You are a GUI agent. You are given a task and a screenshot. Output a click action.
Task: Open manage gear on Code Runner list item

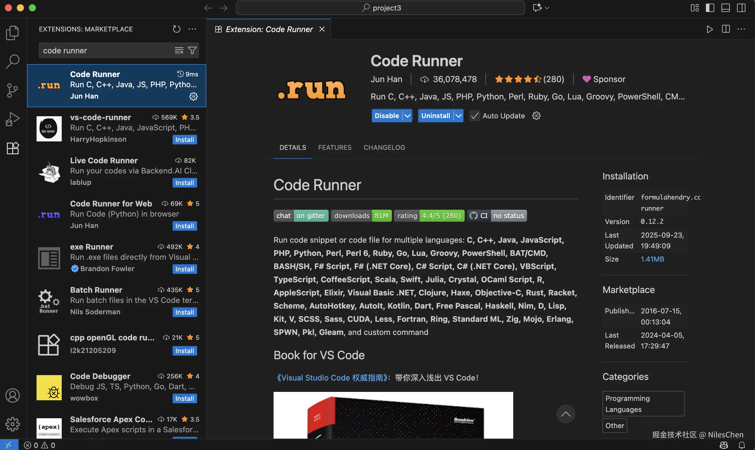click(x=194, y=96)
